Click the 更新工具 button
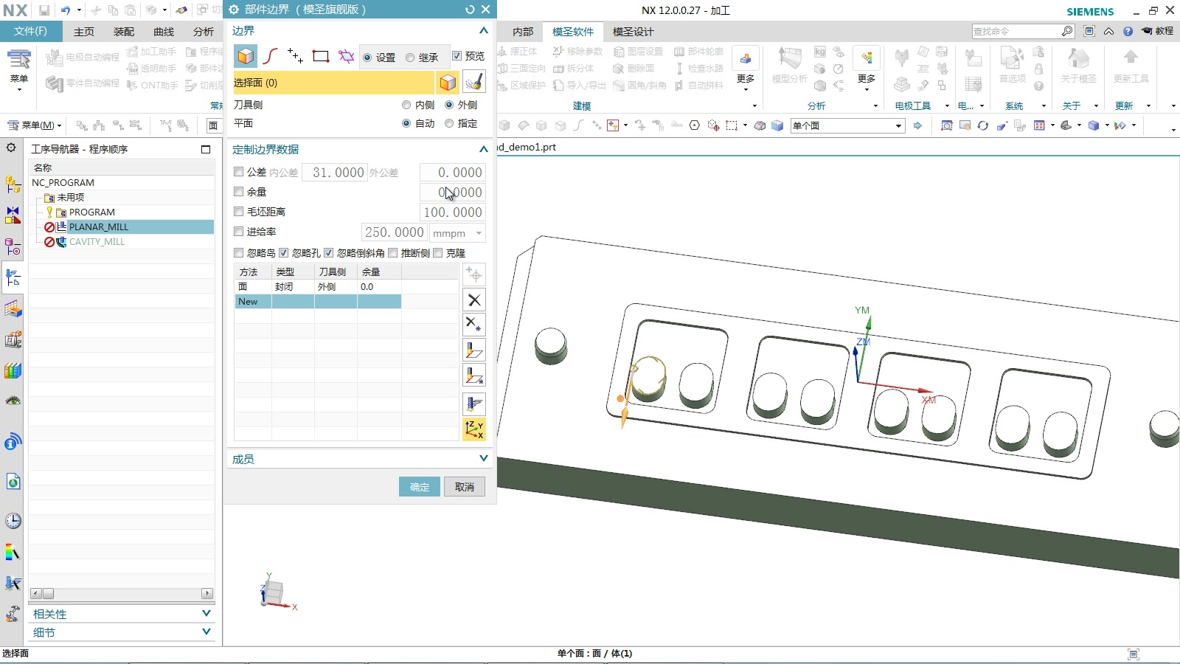 point(1131,67)
